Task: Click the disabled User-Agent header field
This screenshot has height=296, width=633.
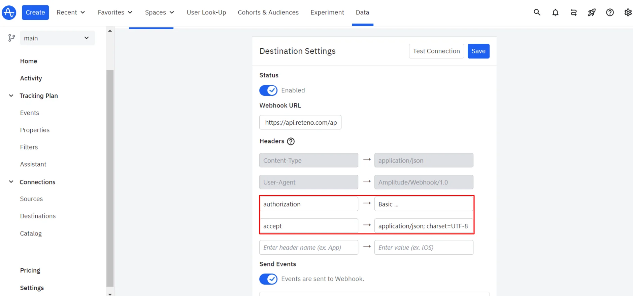Action: 309,182
